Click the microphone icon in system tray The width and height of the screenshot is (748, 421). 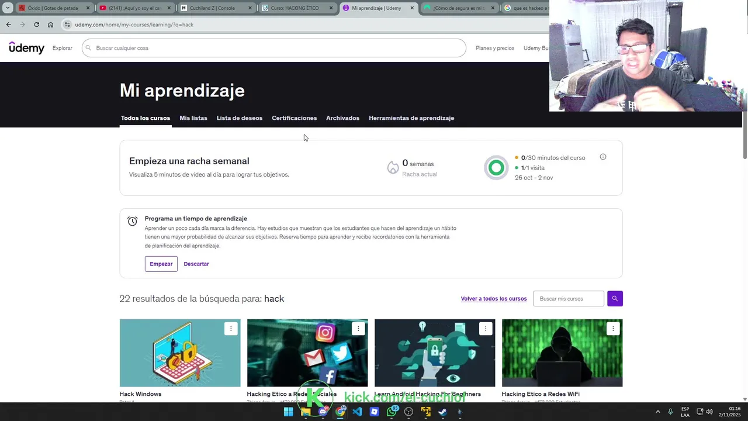pyautogui.click(x=670, y=412)
